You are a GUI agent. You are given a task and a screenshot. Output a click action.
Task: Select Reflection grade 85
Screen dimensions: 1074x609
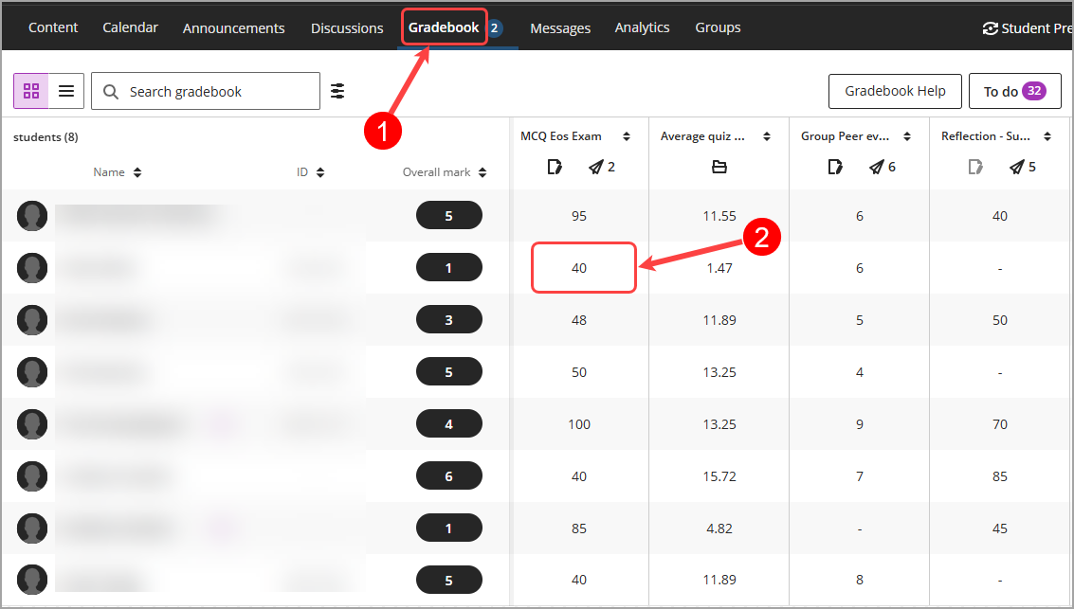pos(1000,475)
